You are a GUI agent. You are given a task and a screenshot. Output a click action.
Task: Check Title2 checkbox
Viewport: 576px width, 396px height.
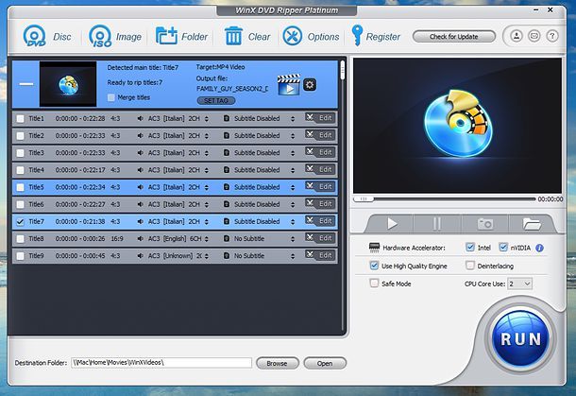point(20,136)
